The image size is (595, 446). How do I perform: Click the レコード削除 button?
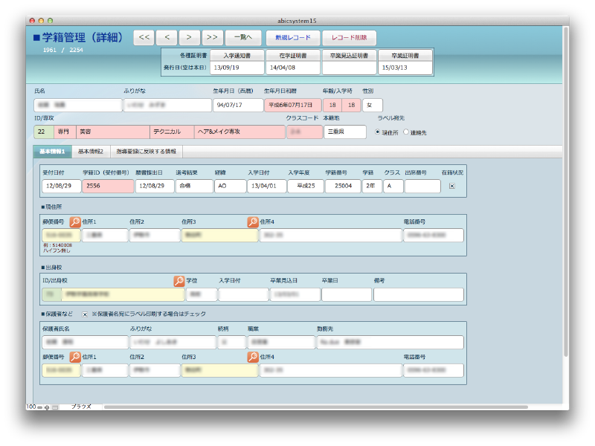point(349,37)
